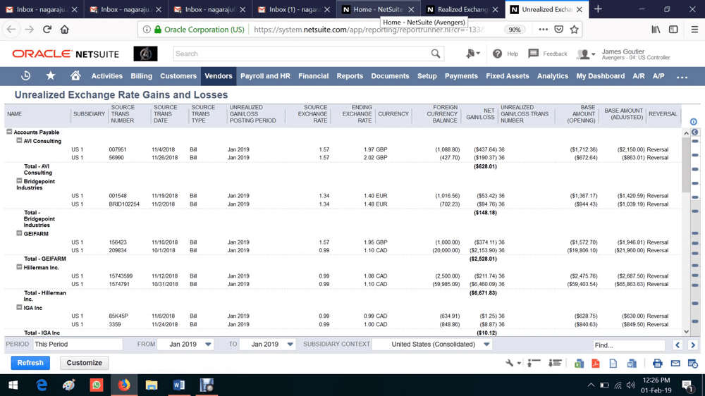Click the Find next arrow
Viewport: 705px width, 396px height.
coord(693,345)
